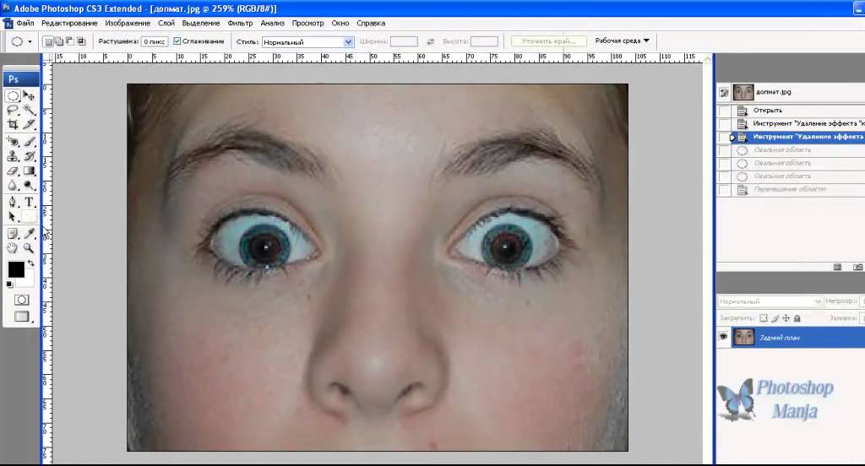The image size is (865, 466).
Task: Open the Слой menu
Action: (x=166, y=23)
